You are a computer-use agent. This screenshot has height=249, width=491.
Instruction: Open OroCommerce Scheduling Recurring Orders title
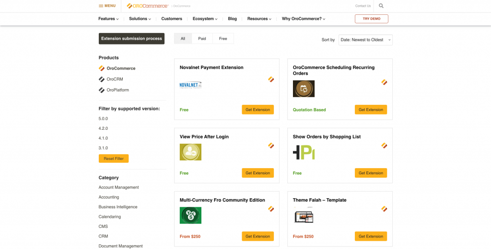pyautogui.click(x=334, y=70)
